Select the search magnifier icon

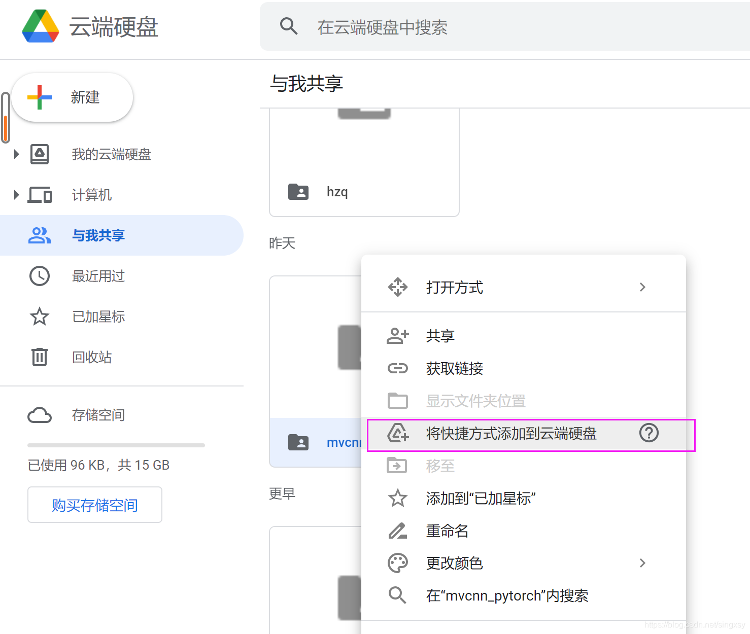coord(289,26)
